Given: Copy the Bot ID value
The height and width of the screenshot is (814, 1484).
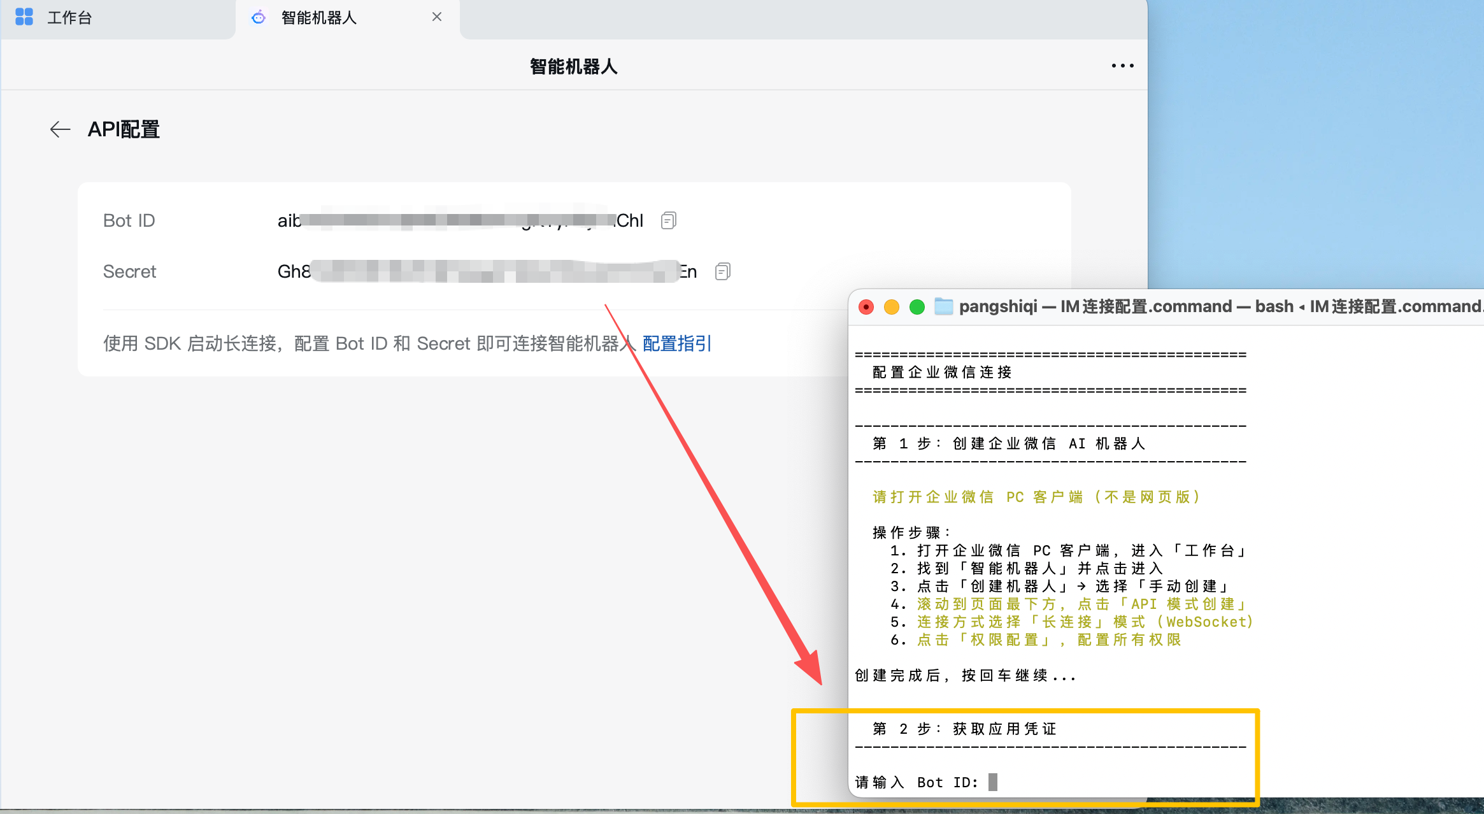Looking at the screenshot, I should (668, 220).
